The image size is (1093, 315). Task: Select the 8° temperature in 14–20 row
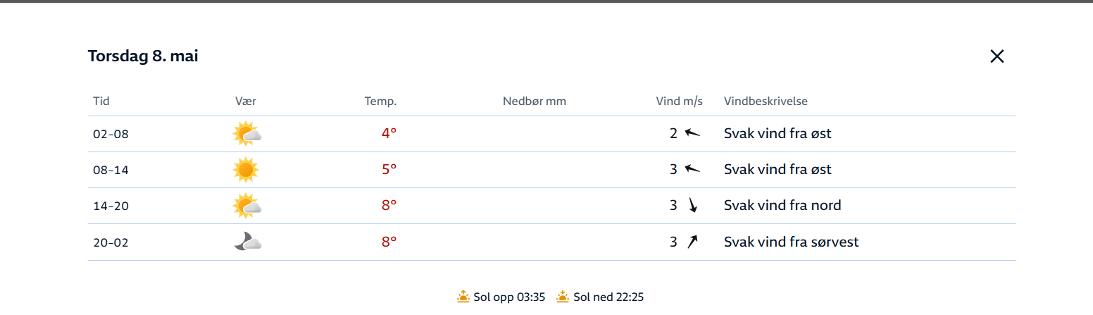[x=389, y=205]
